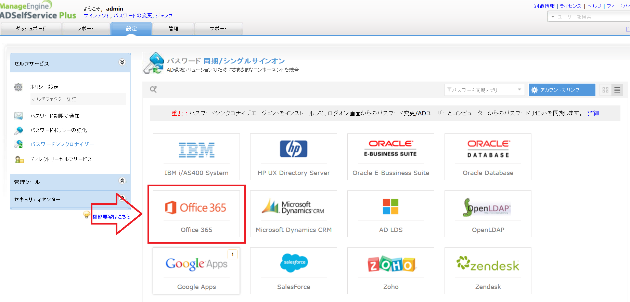The height and width of the screenshot is (302, 630).
Task: Click the lightbulb feature request icon
Action: 87,215
